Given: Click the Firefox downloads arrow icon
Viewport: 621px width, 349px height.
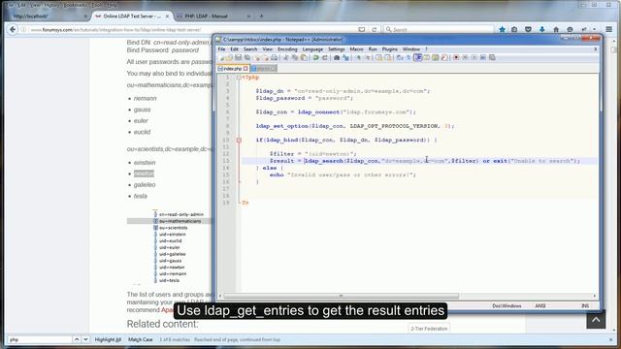Looking at the screenshot, I should [x=541, y=29].
